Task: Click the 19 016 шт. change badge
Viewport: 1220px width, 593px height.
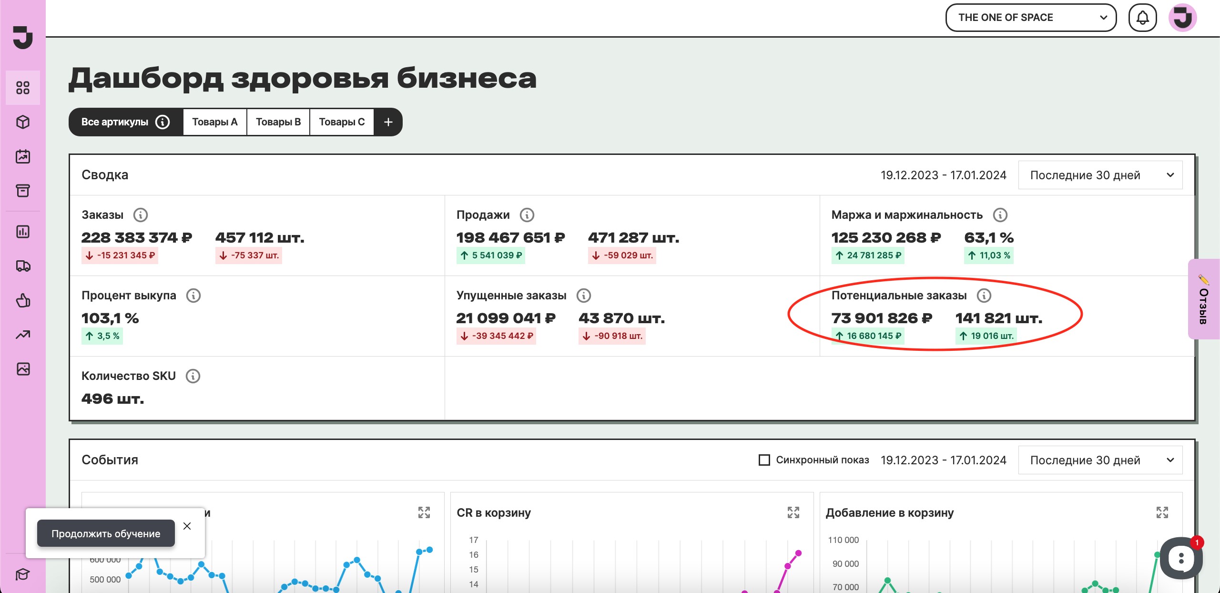Action: click(986, 336)
